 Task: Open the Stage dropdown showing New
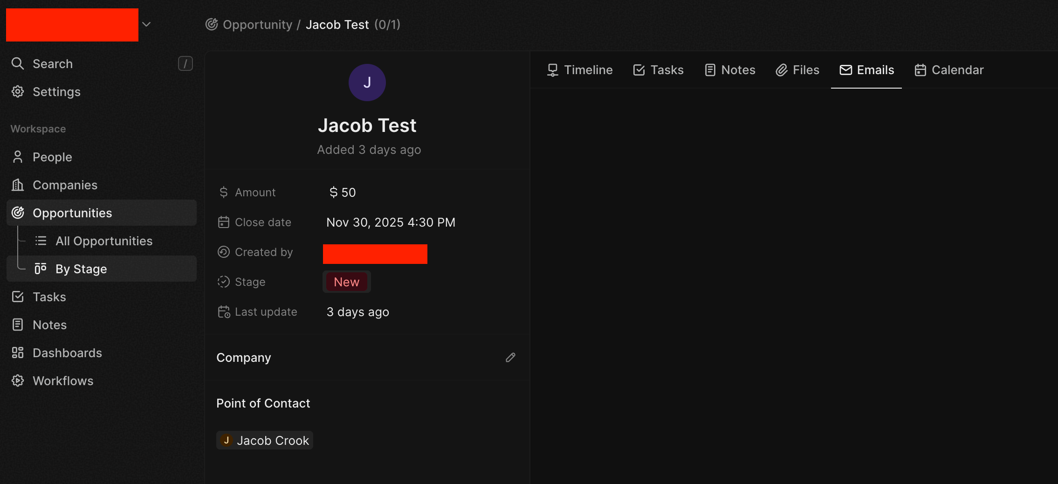pyautogui.click(x=346, y=282)
